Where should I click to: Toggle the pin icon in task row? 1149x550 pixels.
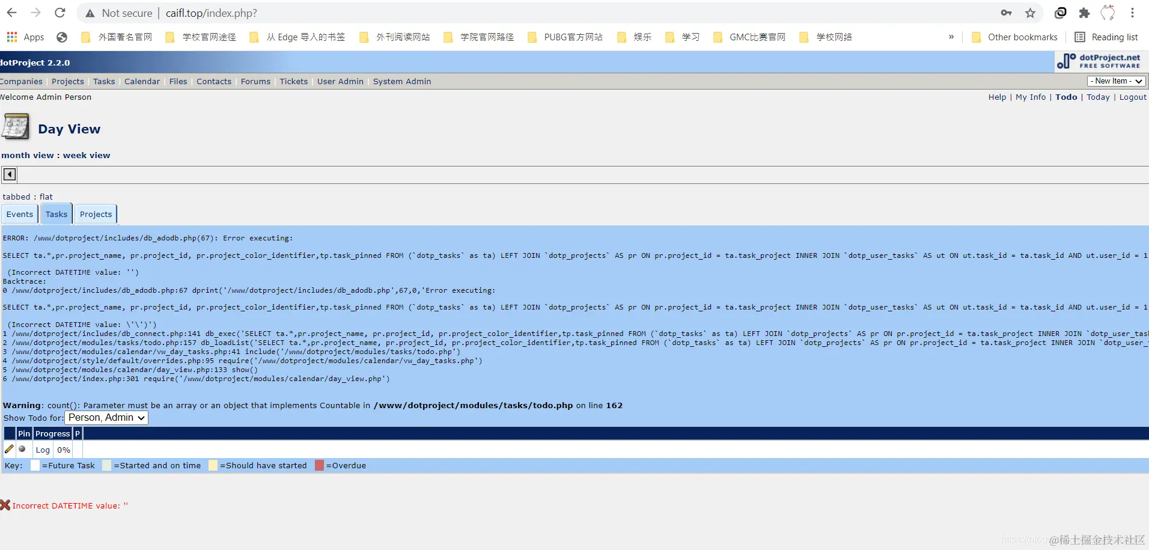(x=22, y=449)
